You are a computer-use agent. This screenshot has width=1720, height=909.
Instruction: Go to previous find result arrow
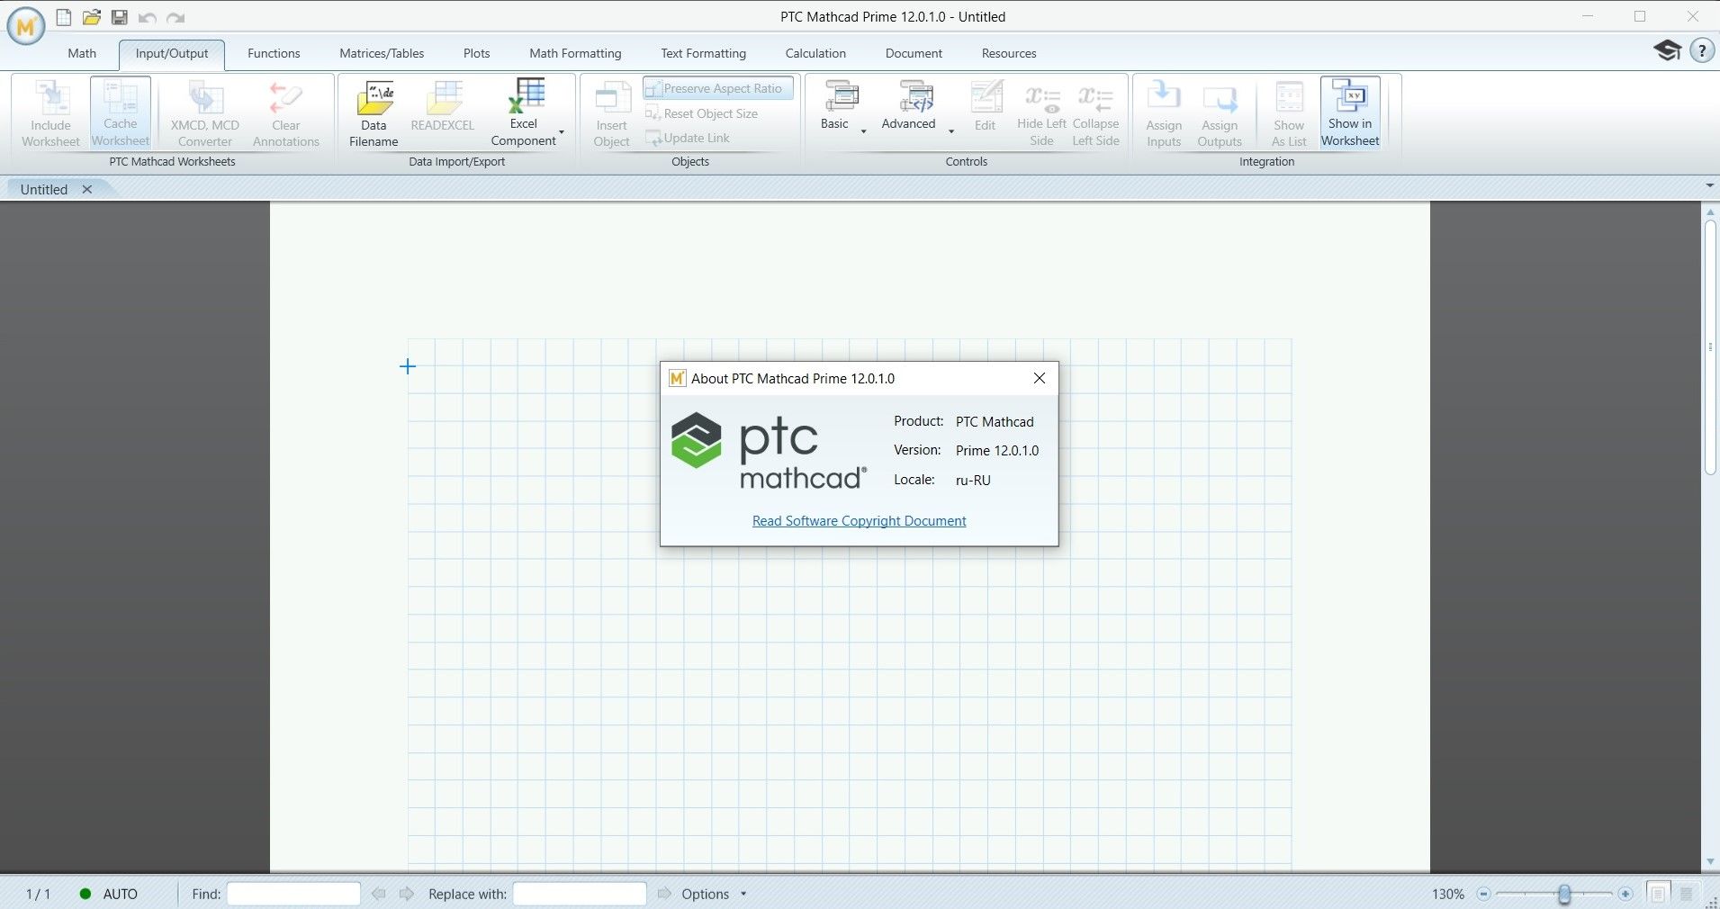[x=379, y=894]
